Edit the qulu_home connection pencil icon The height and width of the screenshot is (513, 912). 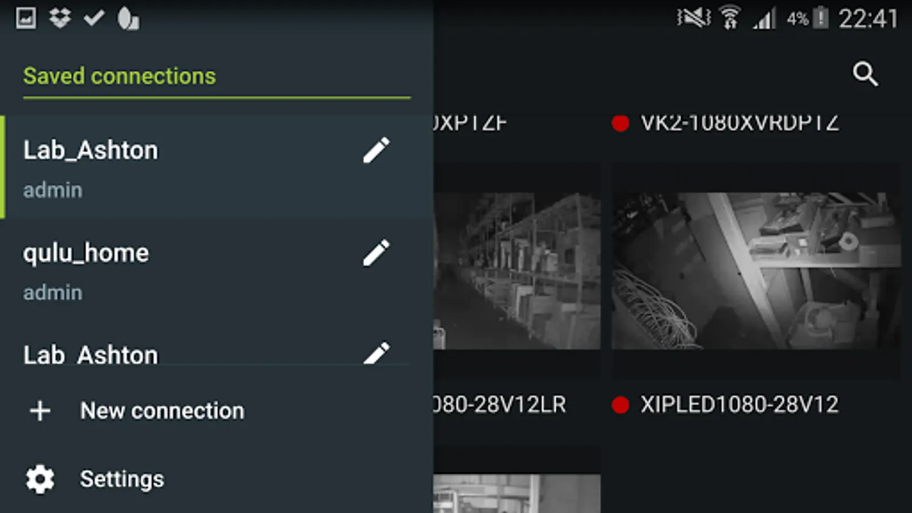click(376, 253)
